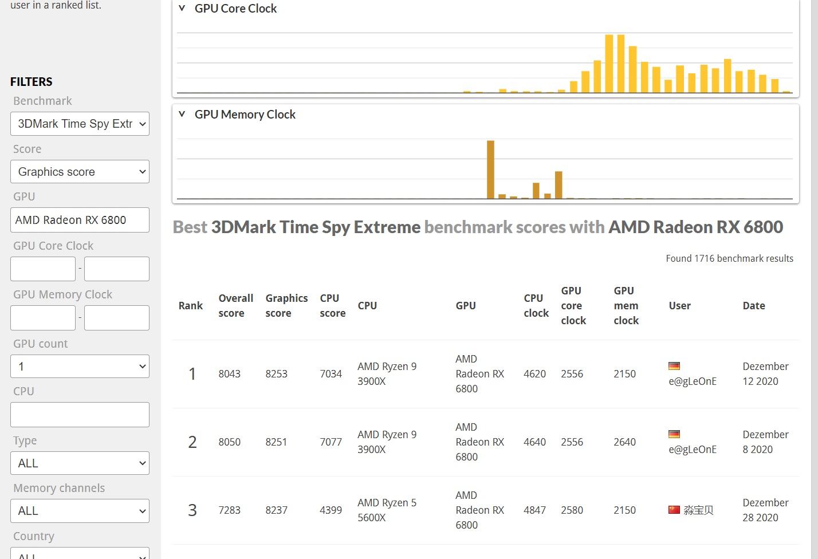Click AMD Ryzen 5 5600X CPU cell
Viewport: 818px width, 559px height.
tap(387, 510)
